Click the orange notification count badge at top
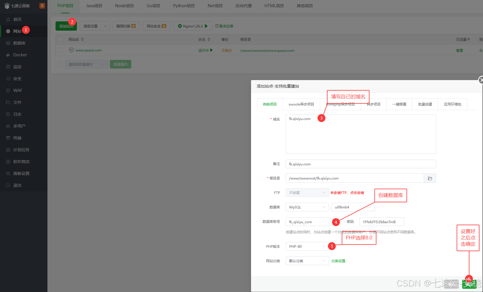483x292 pixels. tap(42, 6)
